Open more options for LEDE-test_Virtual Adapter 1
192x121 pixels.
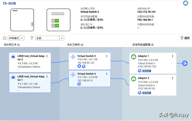click(x=47, y=77)
